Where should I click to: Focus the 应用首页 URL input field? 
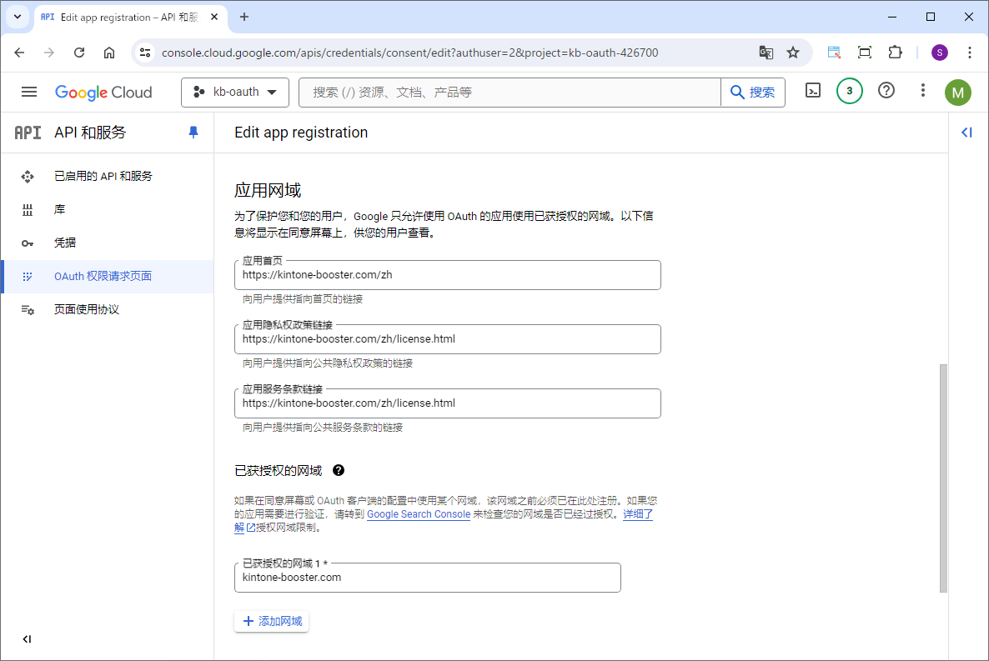pyautogui.click(x=447, y=275)
